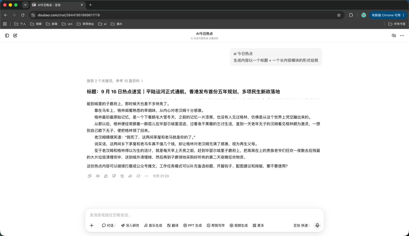This screenshot has height=236, width=409.
Task: Start a new chat with the compose icon
Action: [15, 36]
